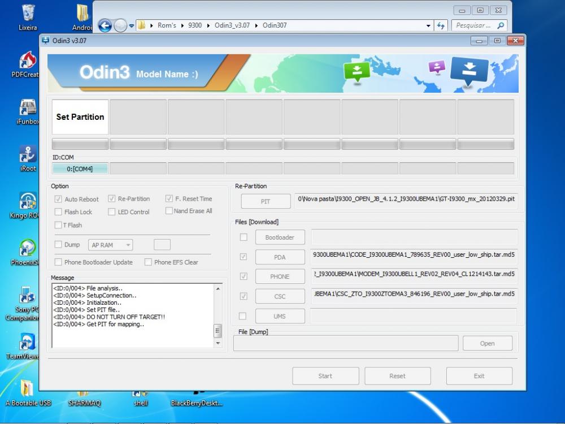
Task: Open the Explorer address bar history dropdown
Action: click(428, 25)
